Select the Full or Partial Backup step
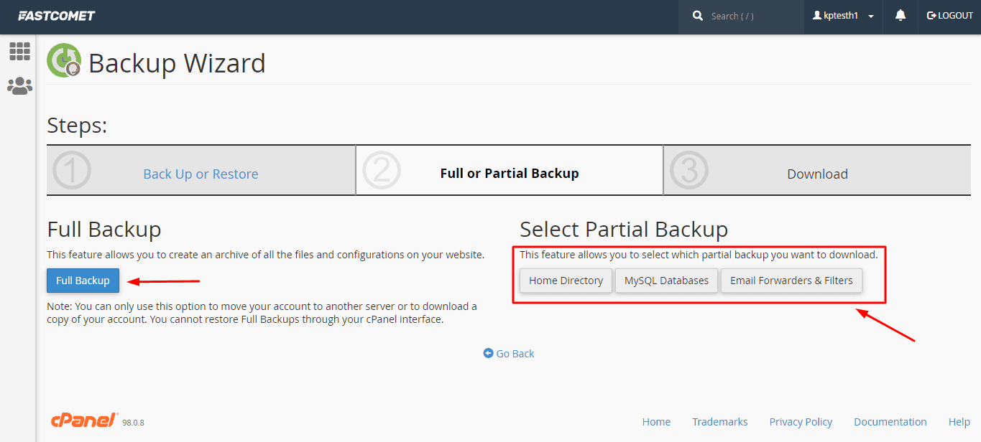This screenshot has width=981, height=442. [510, 174]
